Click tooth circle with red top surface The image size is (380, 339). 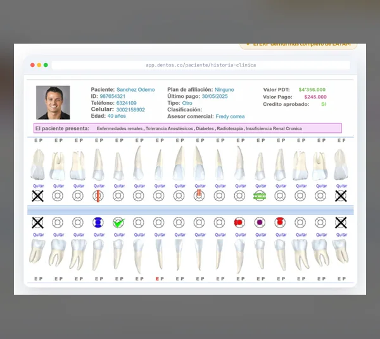[280, 223]
